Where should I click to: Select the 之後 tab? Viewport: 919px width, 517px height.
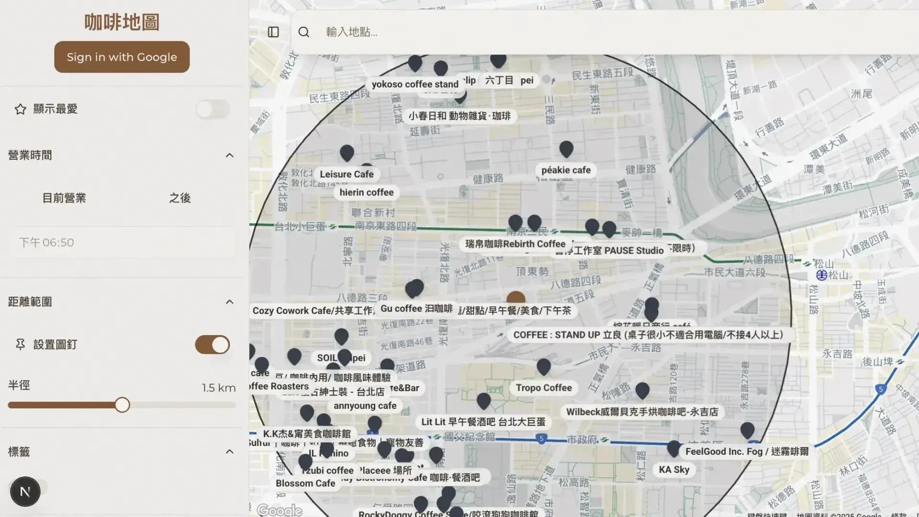click(x=179, y=198)
